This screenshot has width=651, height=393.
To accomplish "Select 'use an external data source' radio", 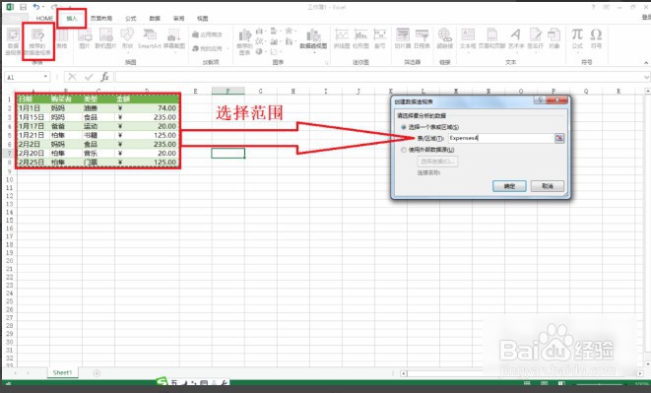I will pyautogui.click(x=404, y=150).
